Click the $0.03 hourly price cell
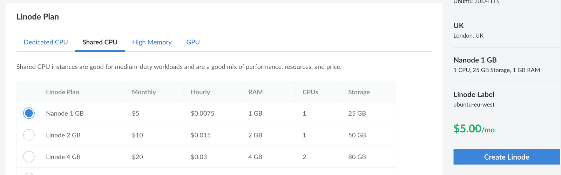 tap(199, 157)
